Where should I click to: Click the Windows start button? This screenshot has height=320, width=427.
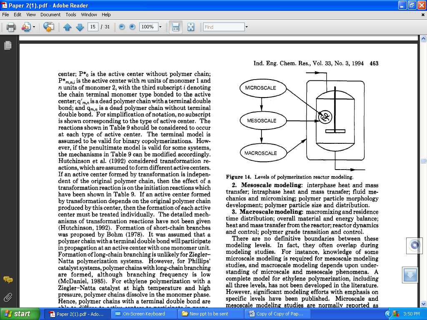(17, 314)
